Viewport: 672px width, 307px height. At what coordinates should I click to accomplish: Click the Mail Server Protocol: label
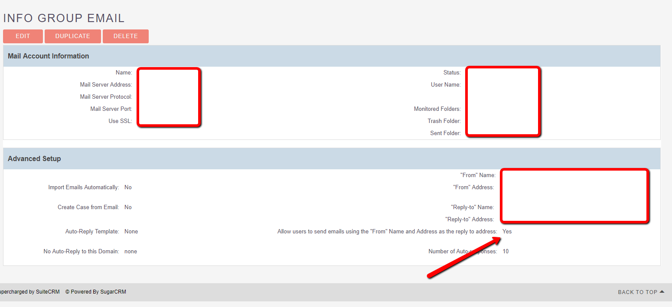pos(106,97)
